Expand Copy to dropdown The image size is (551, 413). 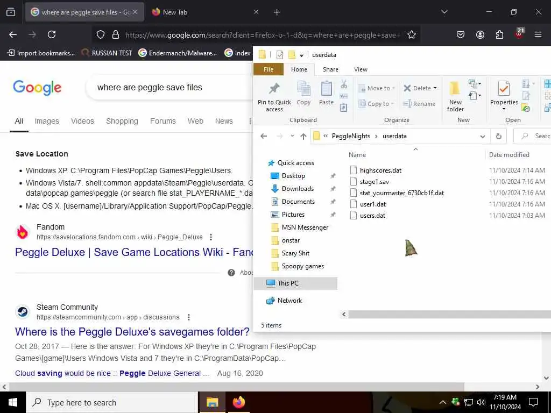click(392, 104)
